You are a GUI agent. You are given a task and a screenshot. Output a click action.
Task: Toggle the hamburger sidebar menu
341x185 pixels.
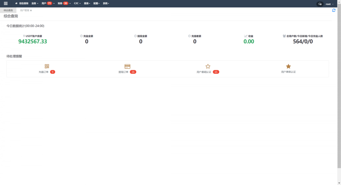pos(6,3)
